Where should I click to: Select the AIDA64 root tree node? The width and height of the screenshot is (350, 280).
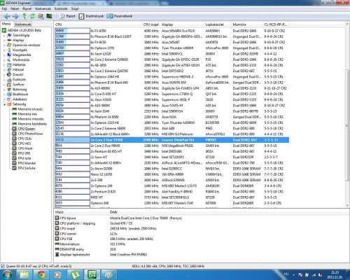click(24, 30)
